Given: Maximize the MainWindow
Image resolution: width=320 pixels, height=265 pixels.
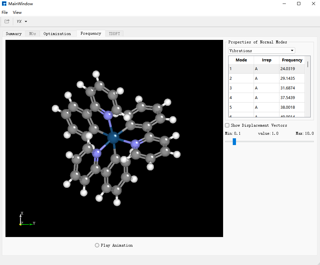Looking at the screenshot, I should 298,4.
